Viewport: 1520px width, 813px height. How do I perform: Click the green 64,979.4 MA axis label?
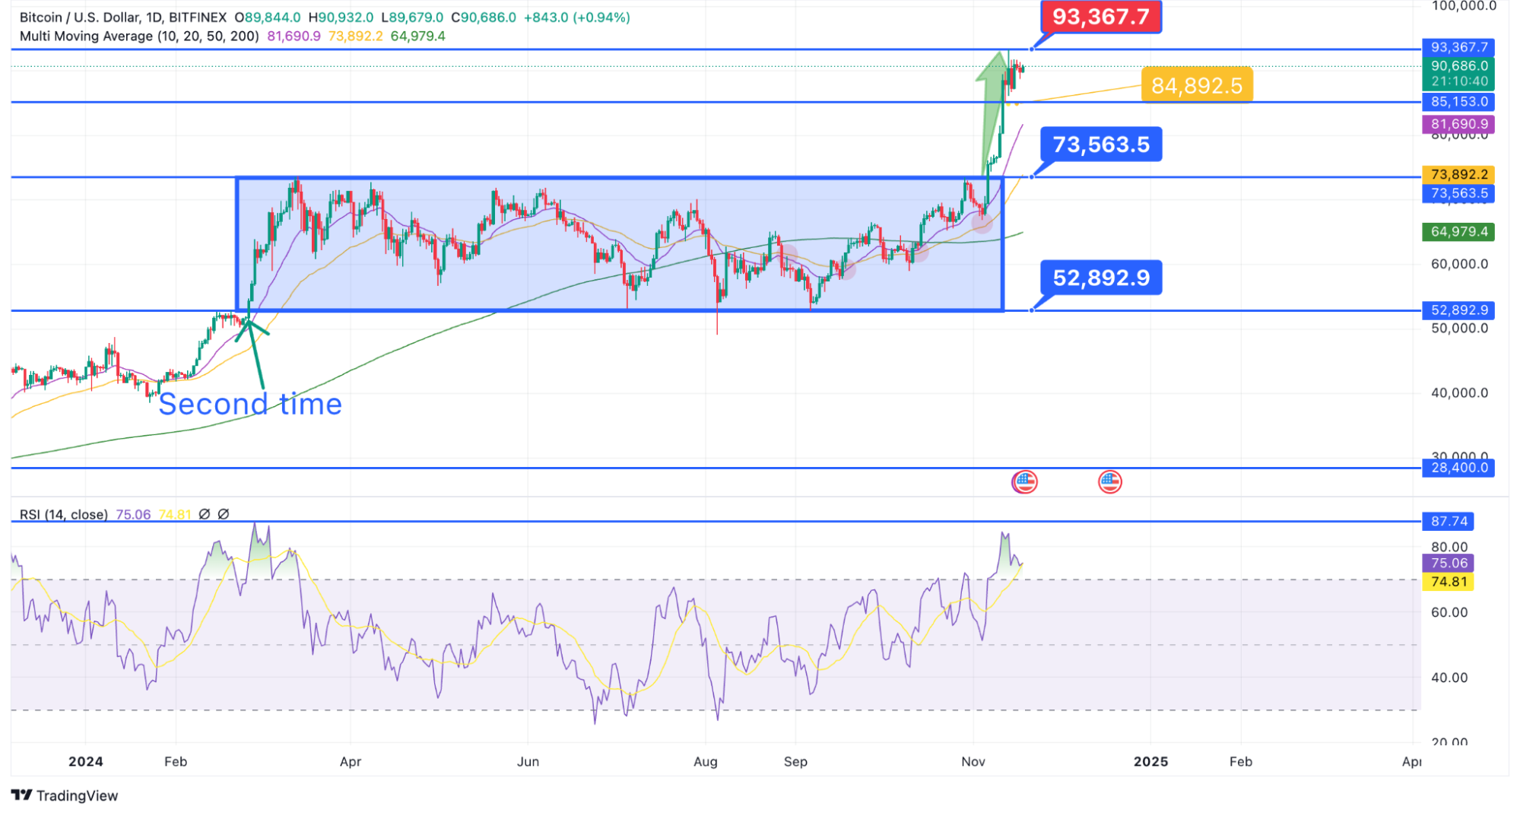coord(1458,232)
